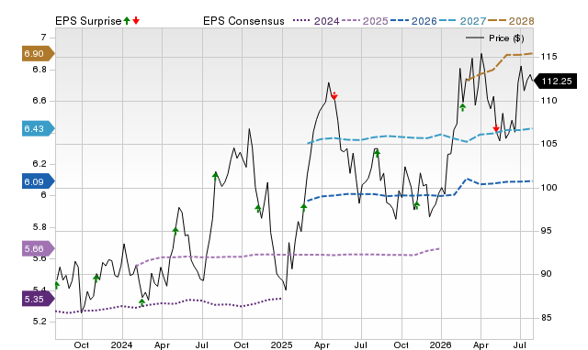Select the 2028 consensus legend entry

(x=511, y=21)
